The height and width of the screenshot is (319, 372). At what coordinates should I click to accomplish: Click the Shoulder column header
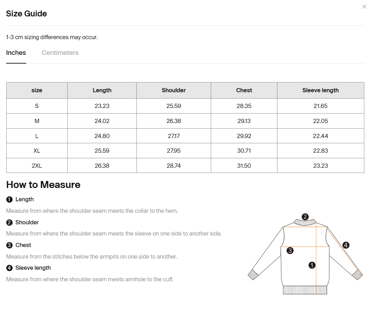174,90
